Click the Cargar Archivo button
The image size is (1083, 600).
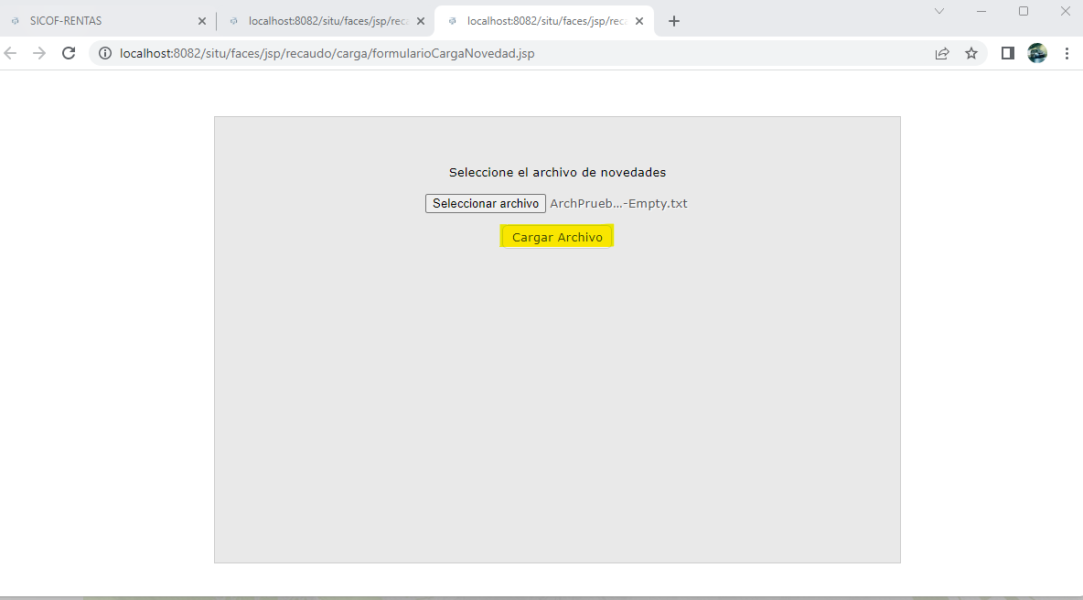[557, 237]
